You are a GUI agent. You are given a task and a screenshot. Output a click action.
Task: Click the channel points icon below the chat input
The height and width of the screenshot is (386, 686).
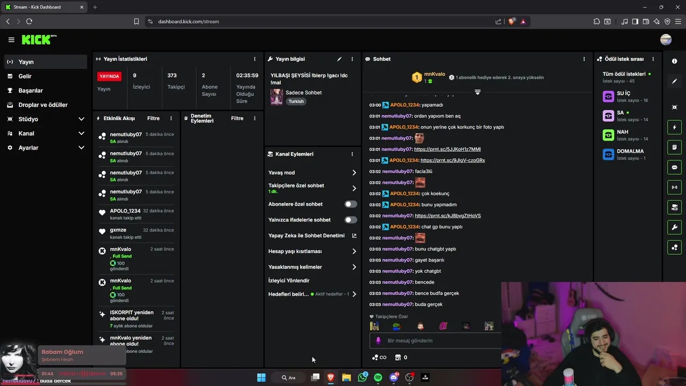click(375, 358)
